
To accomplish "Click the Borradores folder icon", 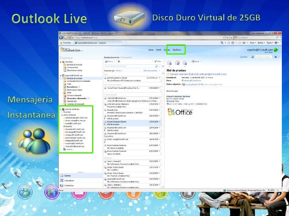I will [x=65, y=87].
